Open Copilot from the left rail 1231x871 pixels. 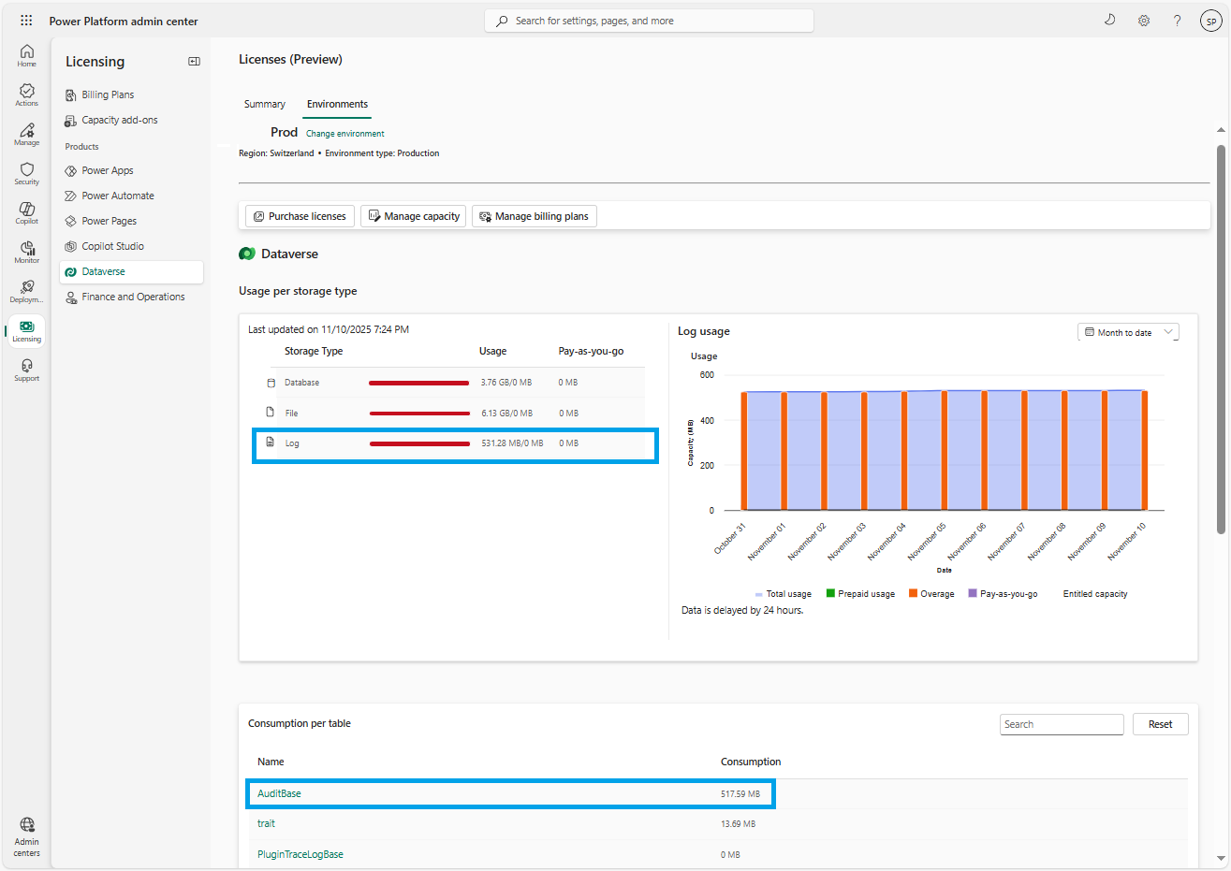click(27, 212)
